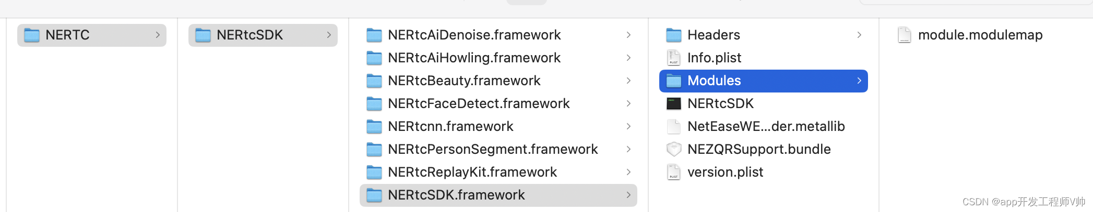
Task: Select the NEZQRSupport.bundle icon
Action: (674, 149)
